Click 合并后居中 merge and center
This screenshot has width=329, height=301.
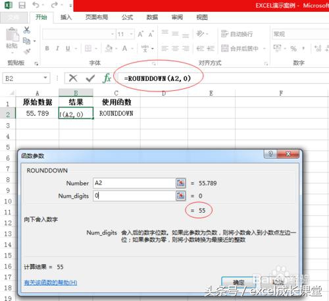pyautogui.click(x=240, y=48)
